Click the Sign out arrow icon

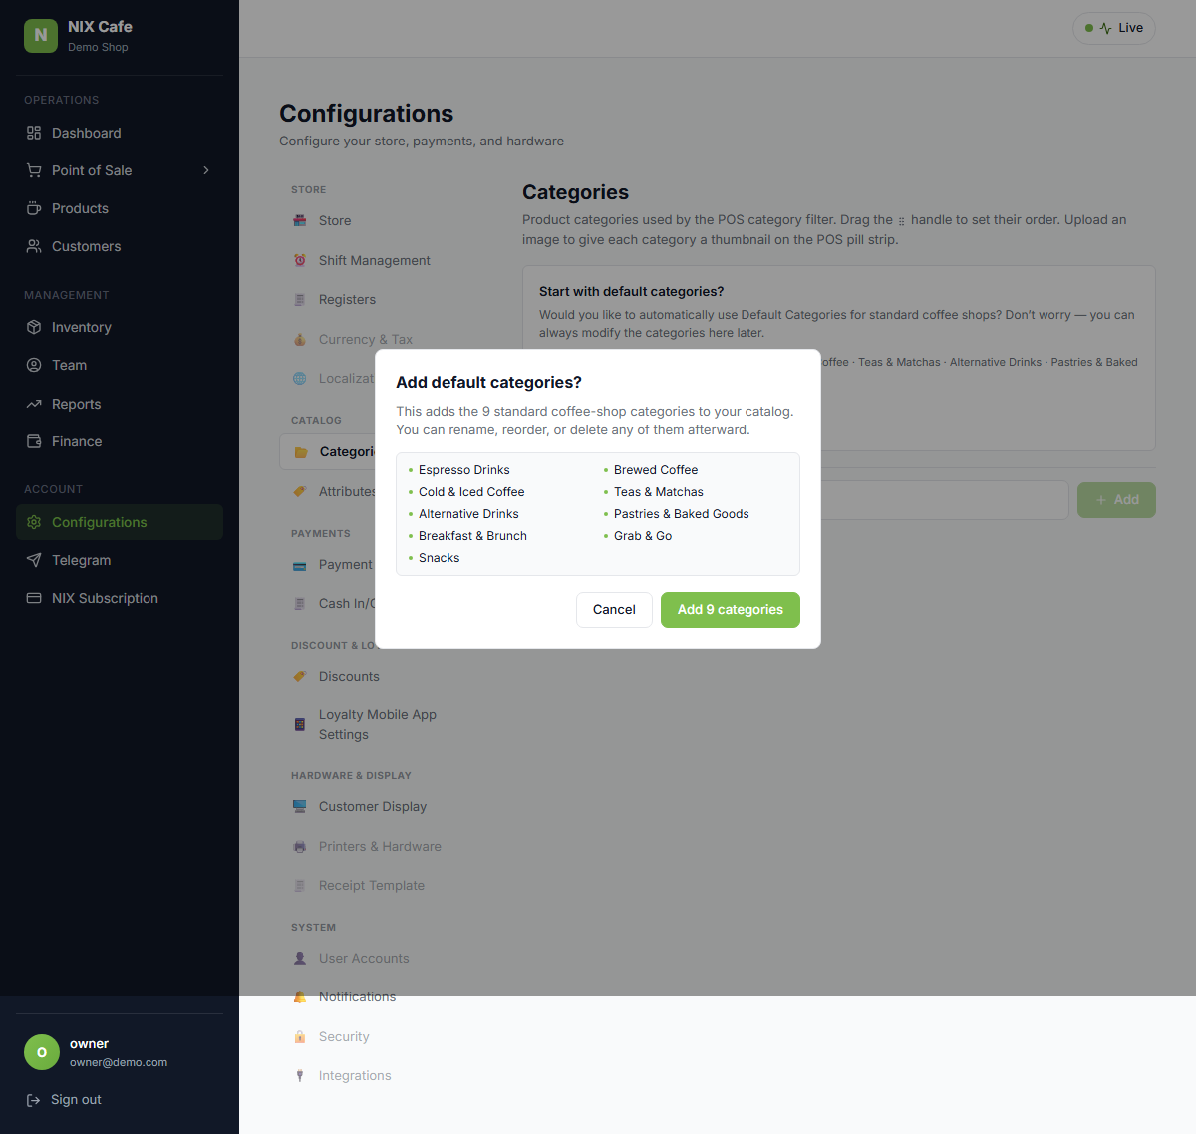(33, 1100)
